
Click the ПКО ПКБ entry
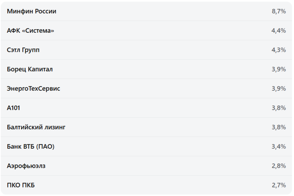pos(21,185)
